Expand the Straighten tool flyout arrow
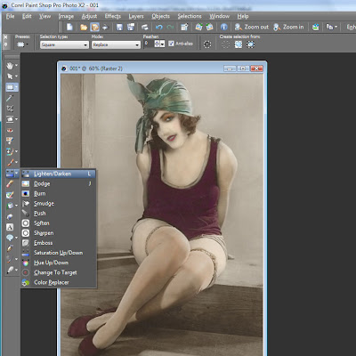Screen dimensions: 356x356 pyautogui.click(x=16, y=119)
